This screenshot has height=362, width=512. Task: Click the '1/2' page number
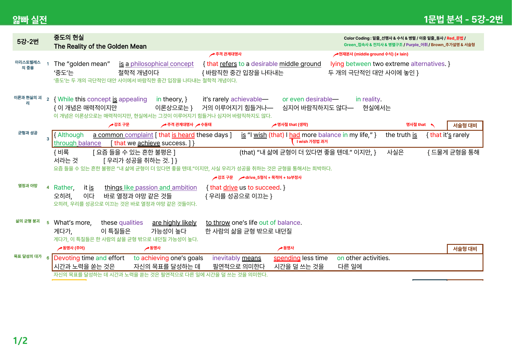click(x=20, y=340)
